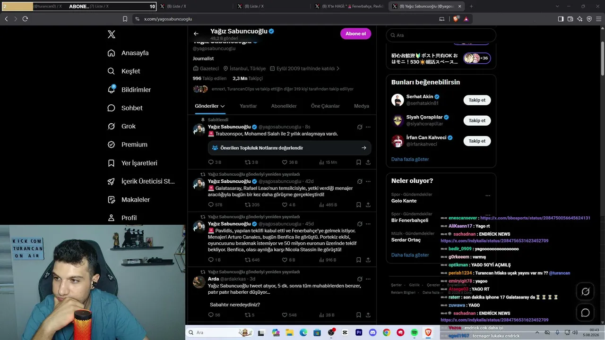Open Daha fazla göster under suggestions
The height and width of the screenshot is (340, 605).
point(410,159)
